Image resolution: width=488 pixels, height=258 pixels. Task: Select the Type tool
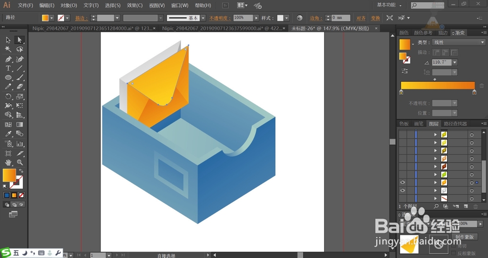(8, 68)
